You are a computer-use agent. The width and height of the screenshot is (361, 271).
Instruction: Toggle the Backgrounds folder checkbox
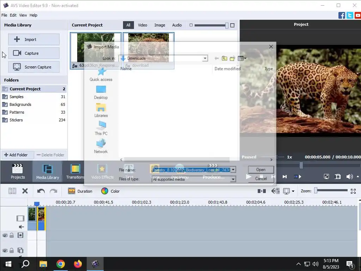tap(5, 104)
